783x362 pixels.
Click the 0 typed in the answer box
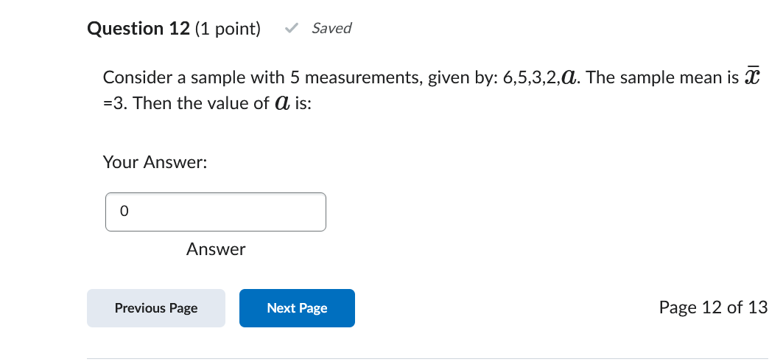click(124, 212)
